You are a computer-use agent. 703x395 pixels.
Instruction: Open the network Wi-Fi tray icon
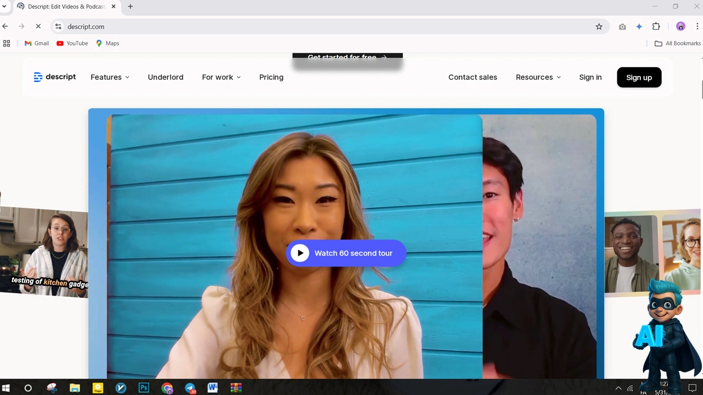click(630, 388)
